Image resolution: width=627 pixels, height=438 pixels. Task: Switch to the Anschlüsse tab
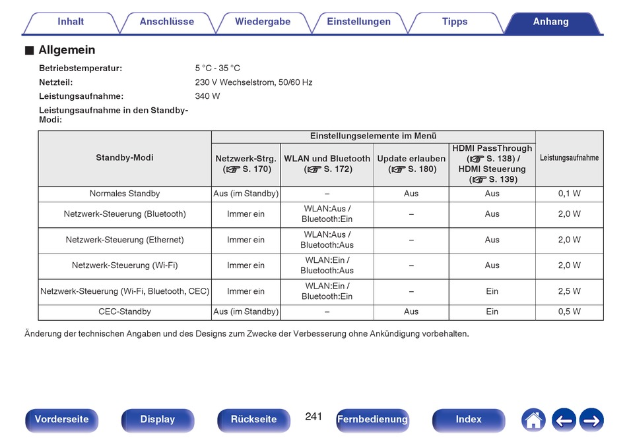(167, 22)
